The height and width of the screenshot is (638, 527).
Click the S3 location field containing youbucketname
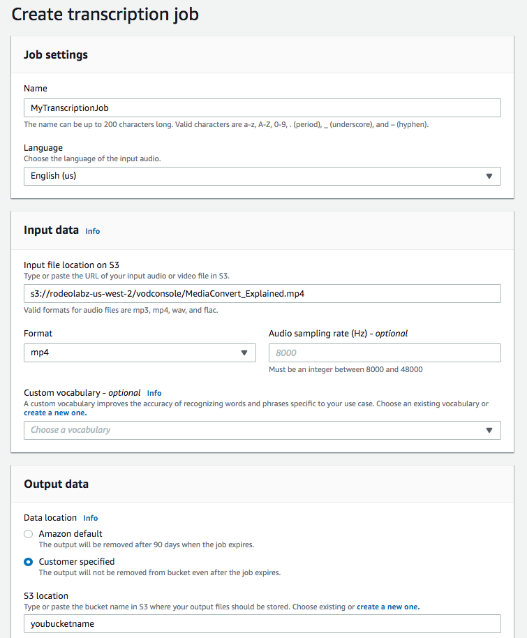point(262,624)
